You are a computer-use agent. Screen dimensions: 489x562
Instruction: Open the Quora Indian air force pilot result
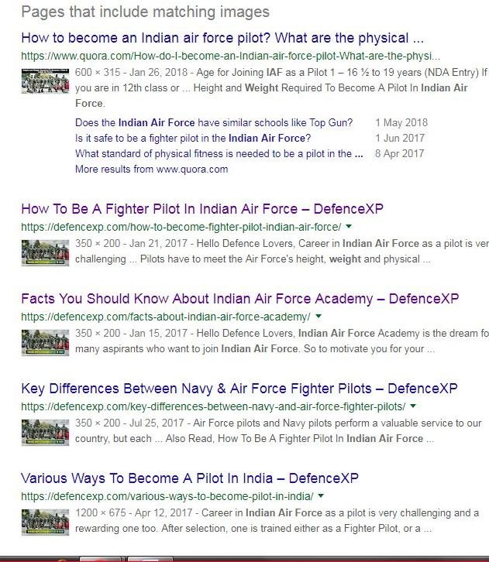tap(222, 38)
